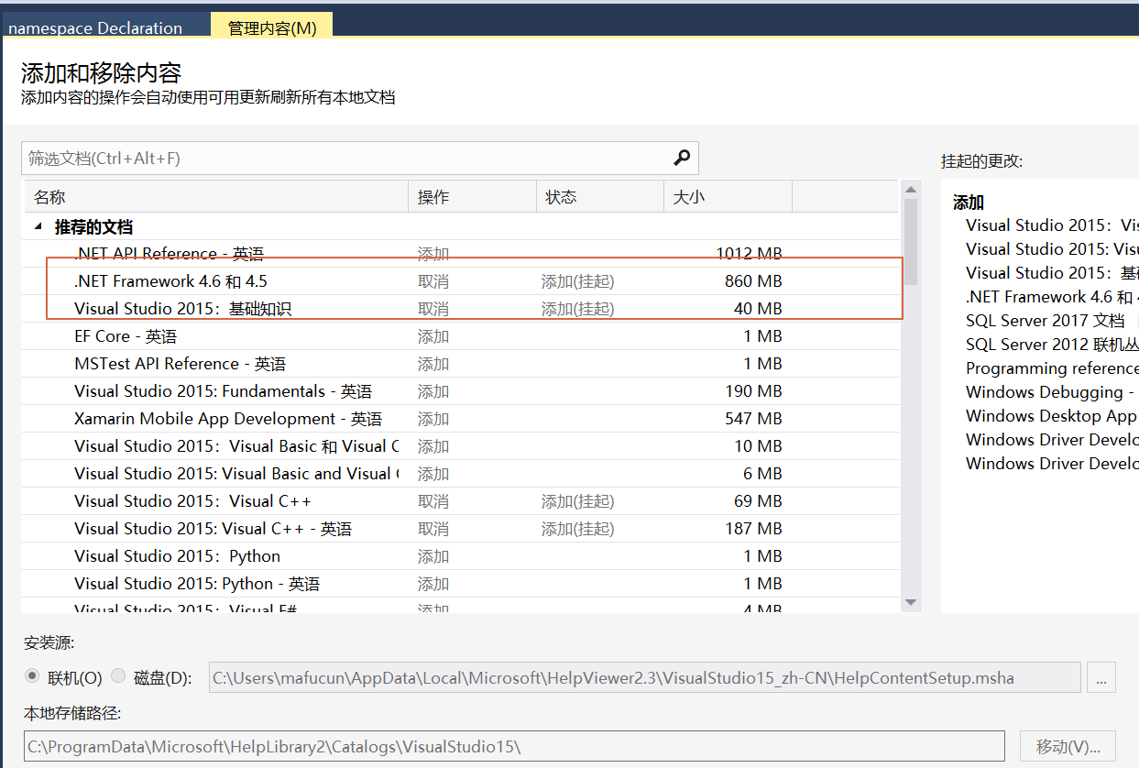The width and height of the screenshot is (1139, 768).
Task: Click the search magnifier icon in filter box
Action: (680, 158)
